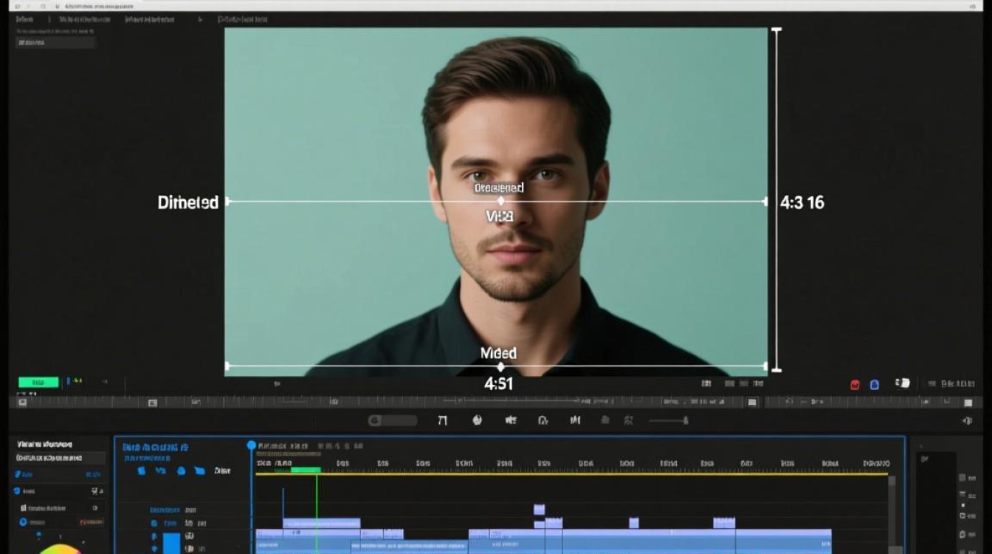Expand the arrow chevron in top menu row
This screenshot has height=554, width=992.
[x=200, y=19]
